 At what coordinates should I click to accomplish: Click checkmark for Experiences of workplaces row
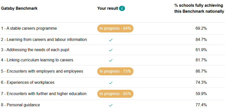tap(111, 83)
